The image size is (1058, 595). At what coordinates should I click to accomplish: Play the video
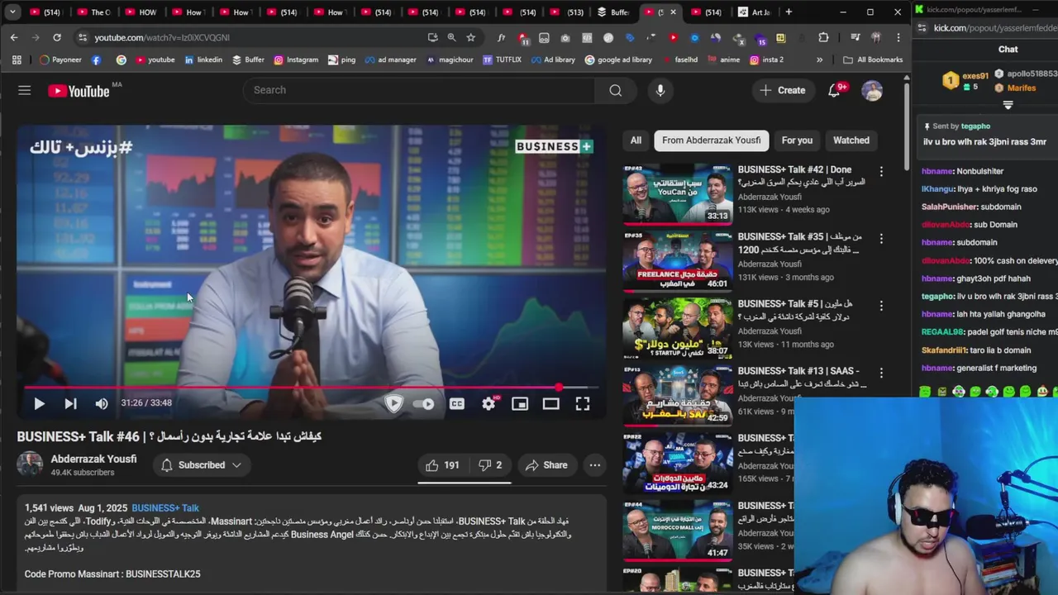pos(39,403)
